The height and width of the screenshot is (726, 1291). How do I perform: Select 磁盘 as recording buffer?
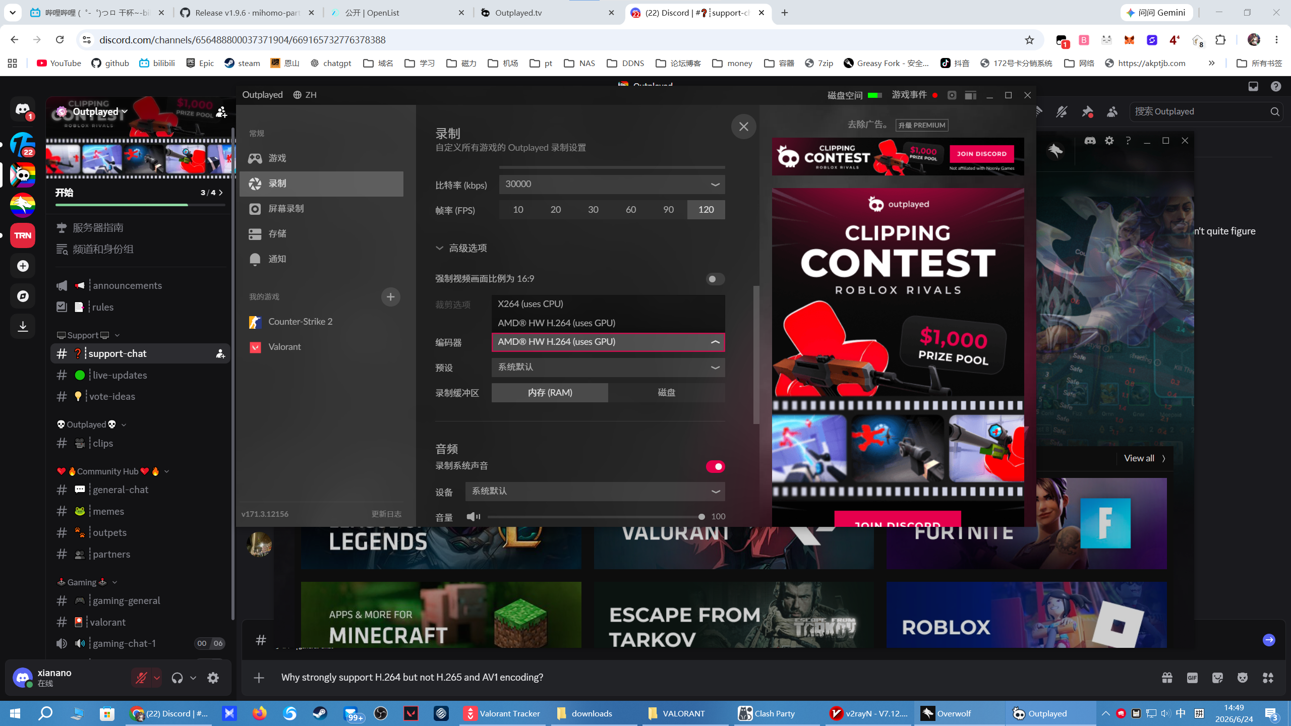click(667, 393)
